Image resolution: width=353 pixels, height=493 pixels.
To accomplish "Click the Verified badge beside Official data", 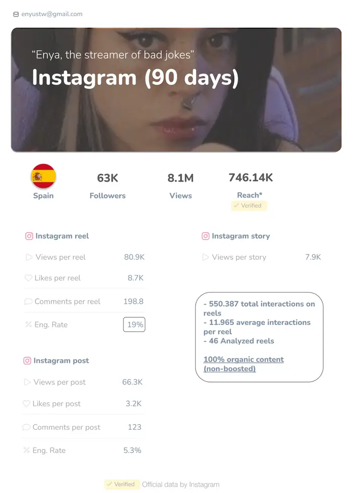I will [122, 484].
